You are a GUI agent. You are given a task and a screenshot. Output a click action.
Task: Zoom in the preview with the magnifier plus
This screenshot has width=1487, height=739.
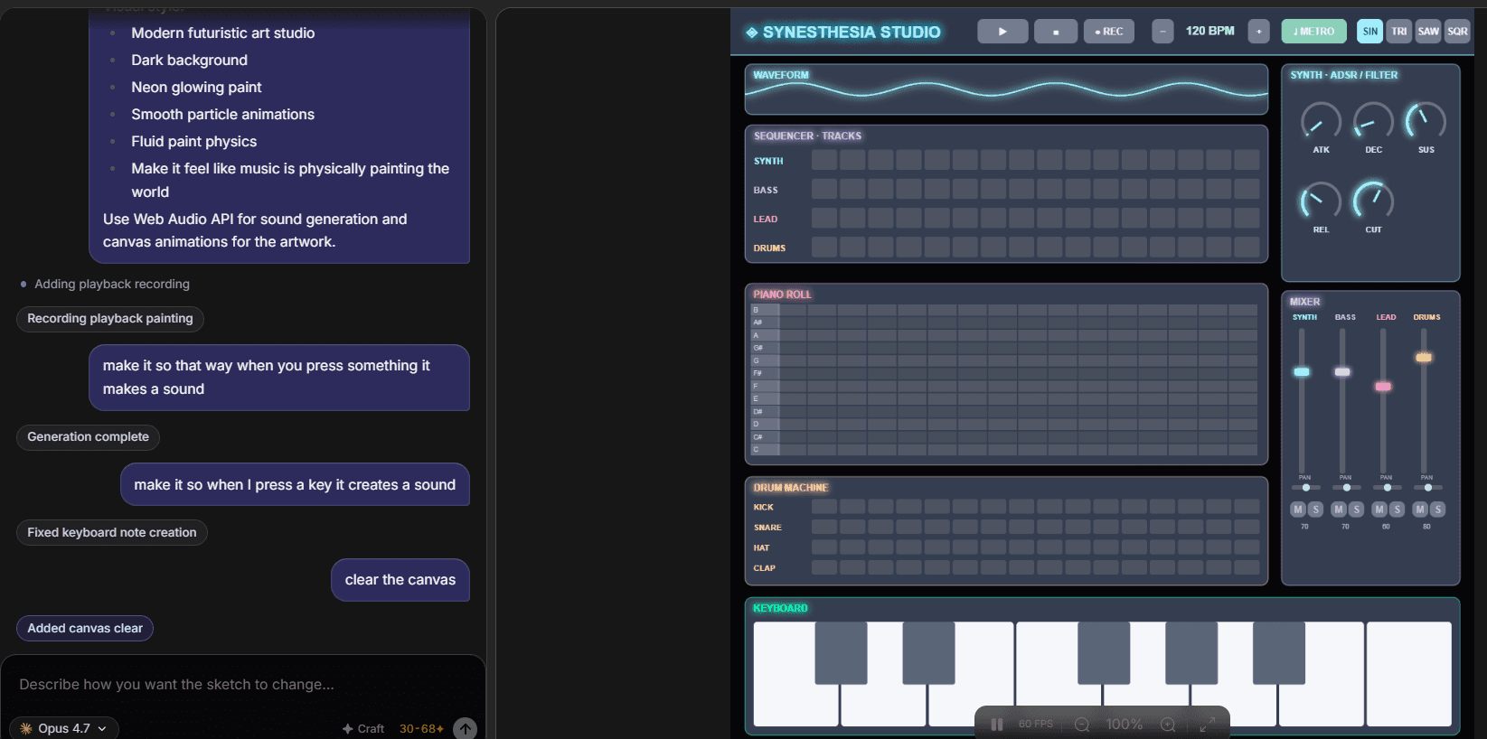(1168, 725)
